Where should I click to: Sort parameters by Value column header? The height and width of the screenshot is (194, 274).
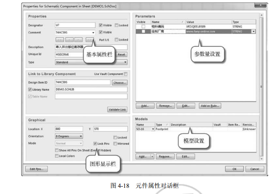[208, 22]
